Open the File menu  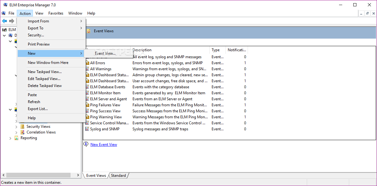(11, 13)
